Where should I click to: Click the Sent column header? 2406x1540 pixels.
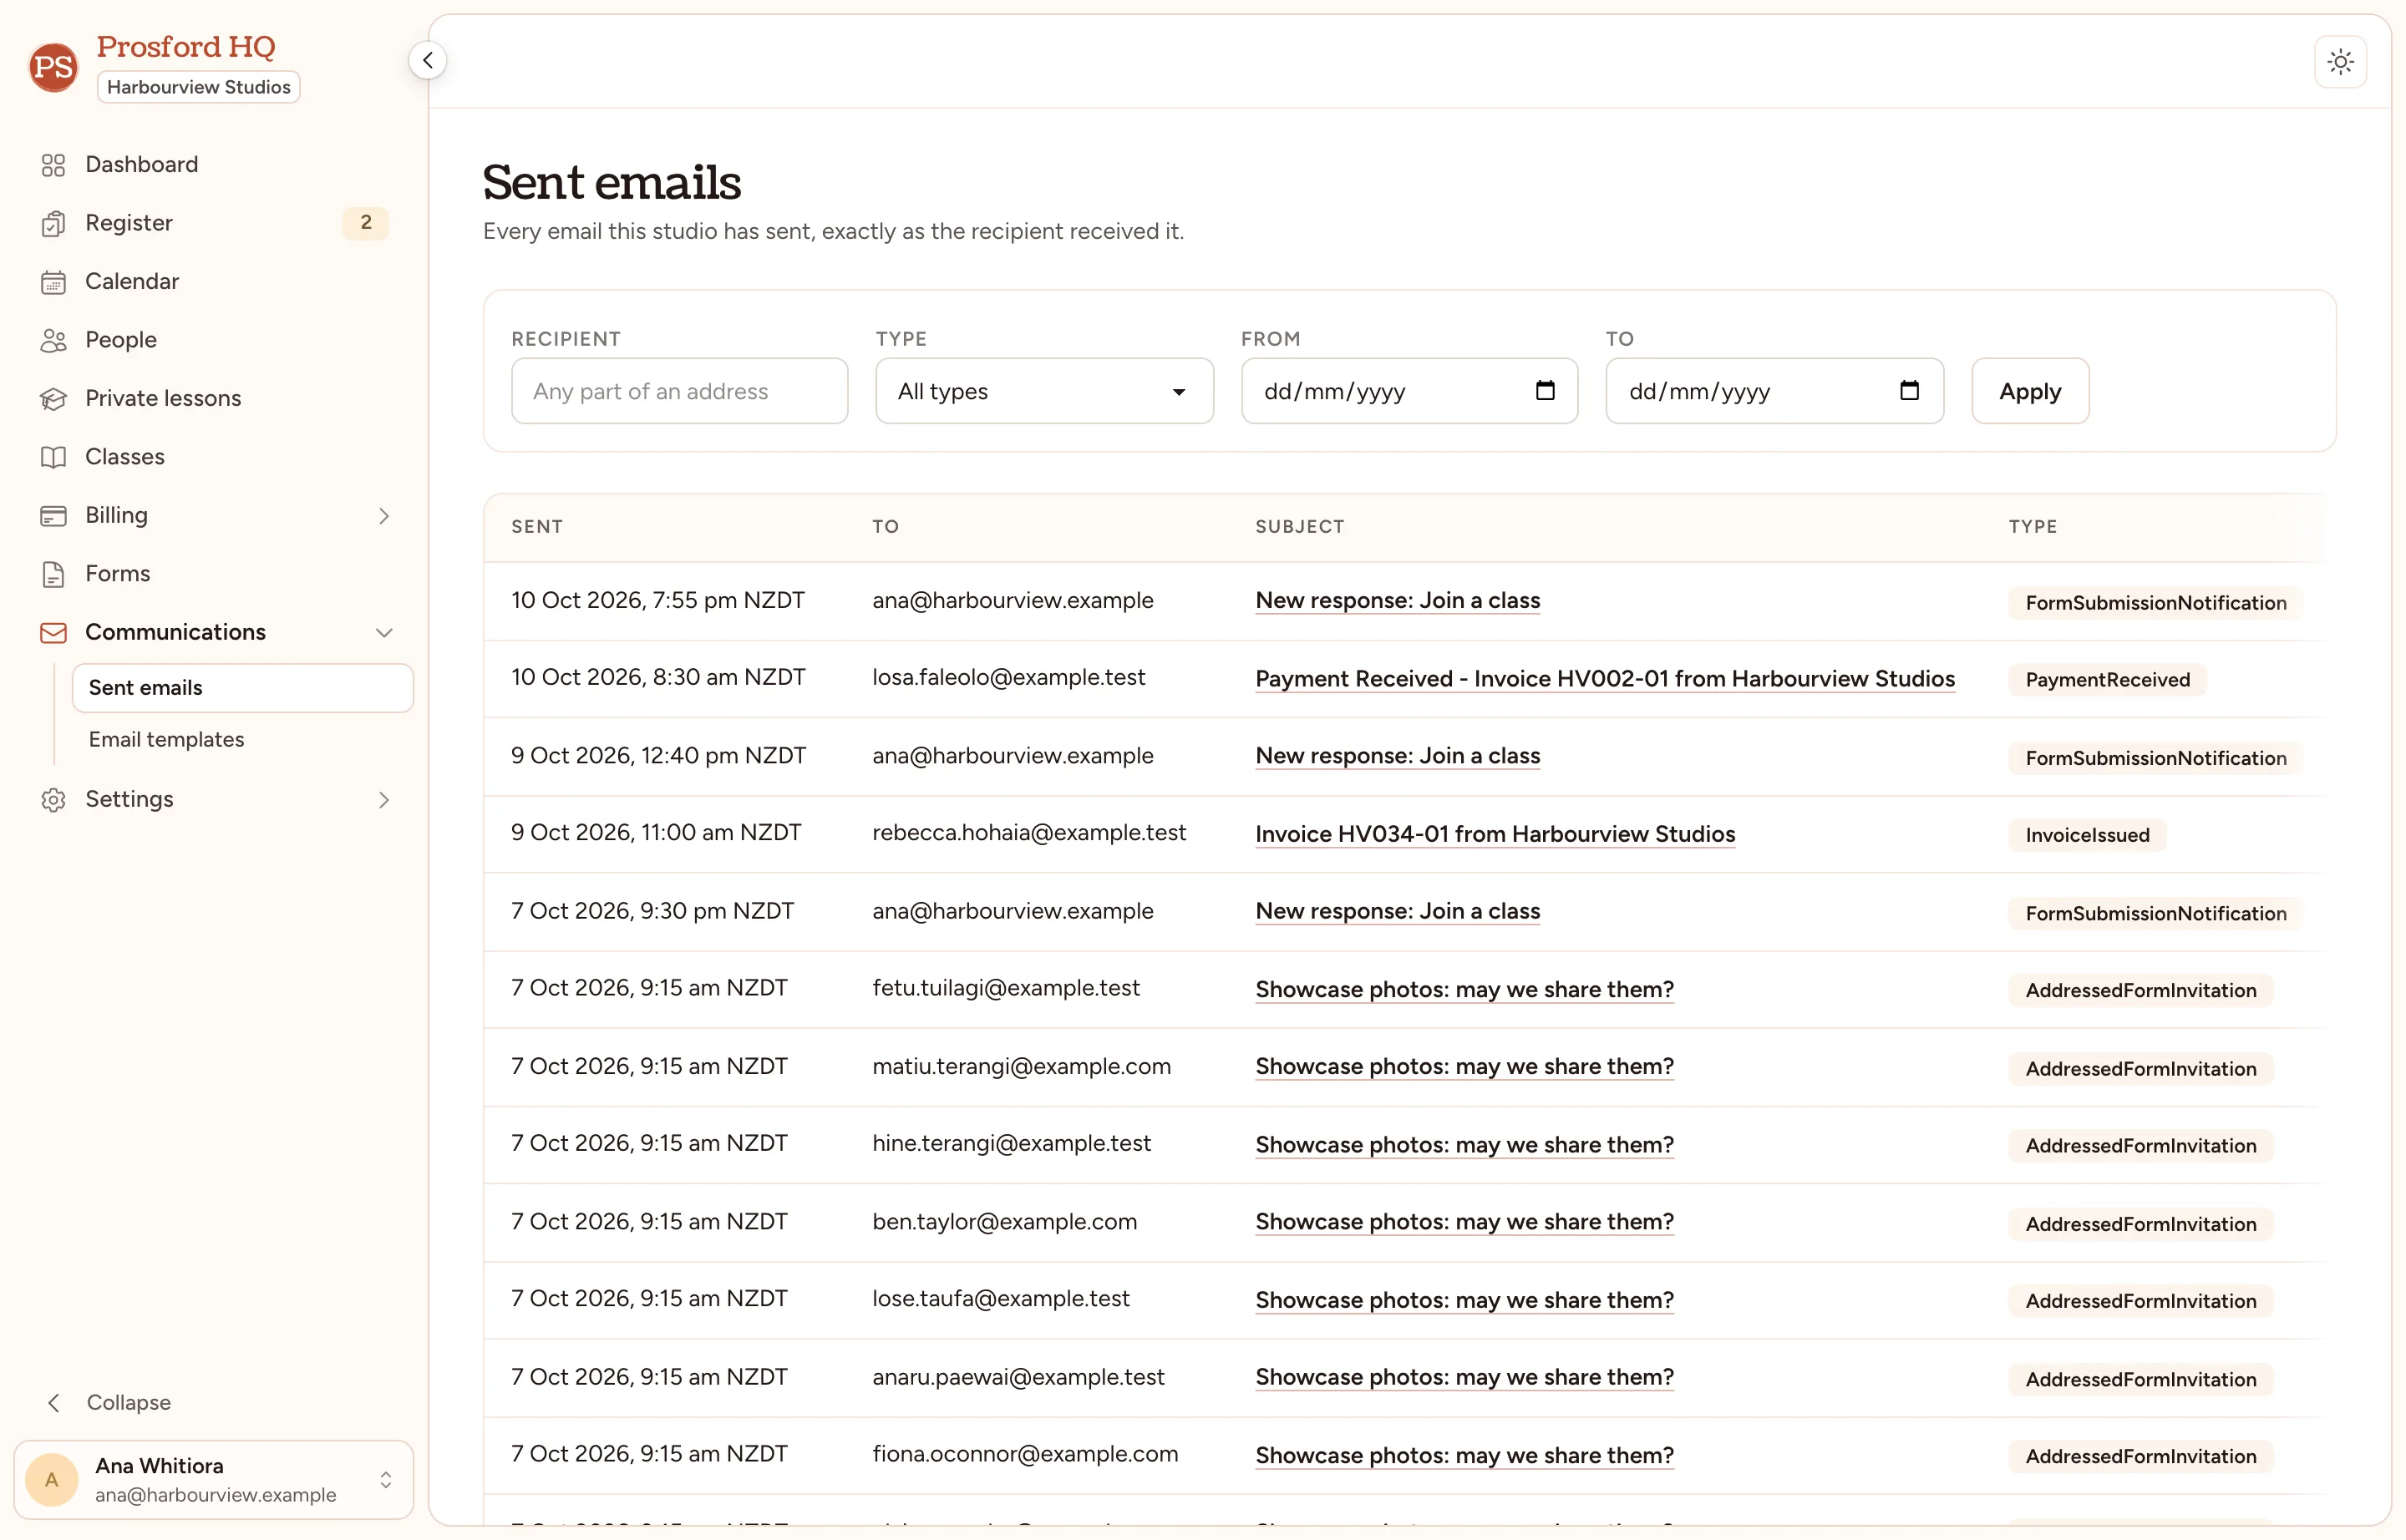click(537, 527)
